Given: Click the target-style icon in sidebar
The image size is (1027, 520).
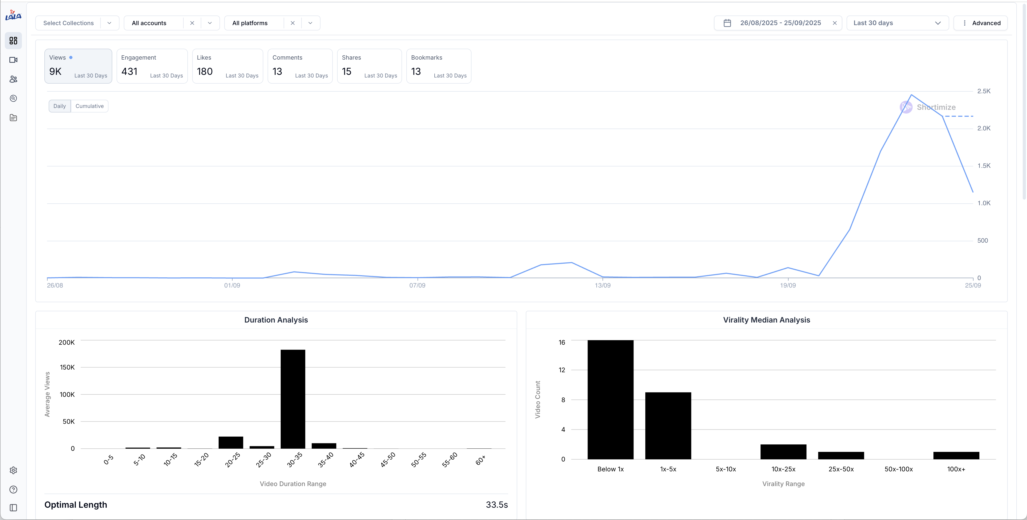Looking at the screenshot, I should coord(13,98).
